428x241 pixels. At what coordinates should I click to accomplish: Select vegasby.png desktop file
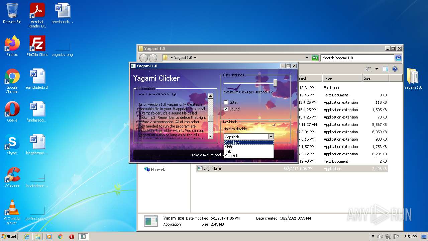point(62,48)
